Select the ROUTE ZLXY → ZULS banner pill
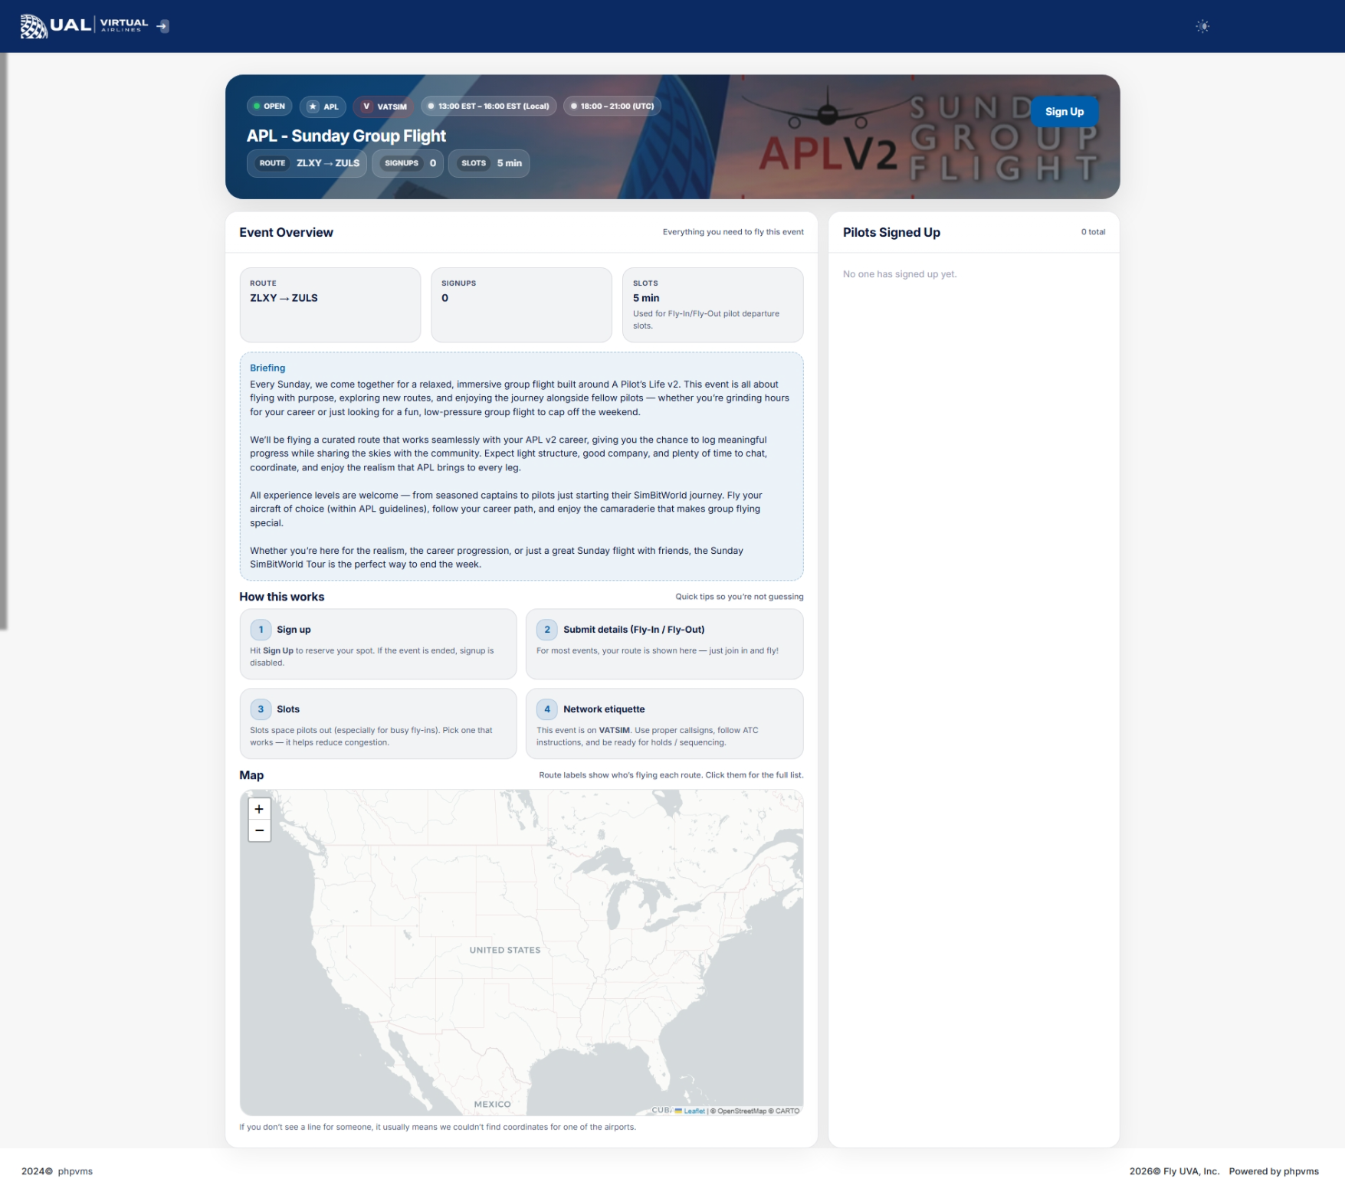Image resolution: width=1345 pixels, height=1195 pixels. (307, 163)
